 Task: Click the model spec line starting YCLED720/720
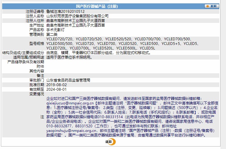(x=119, y=39)
